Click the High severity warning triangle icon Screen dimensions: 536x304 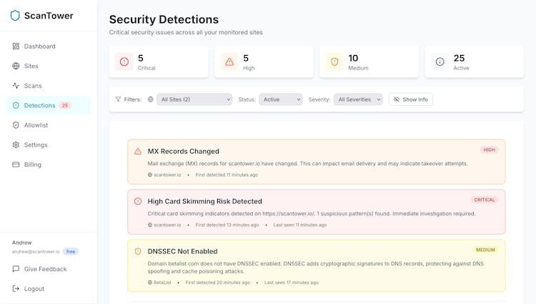pos(229,62)
